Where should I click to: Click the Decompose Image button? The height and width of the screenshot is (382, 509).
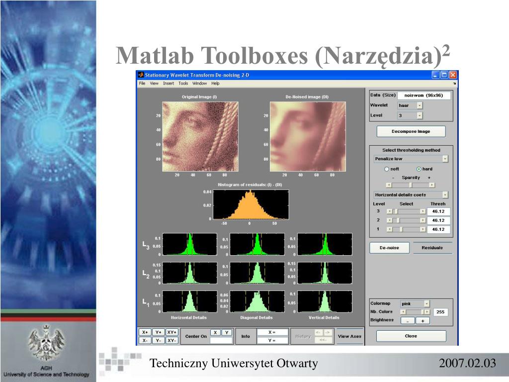tap(411, 131)
